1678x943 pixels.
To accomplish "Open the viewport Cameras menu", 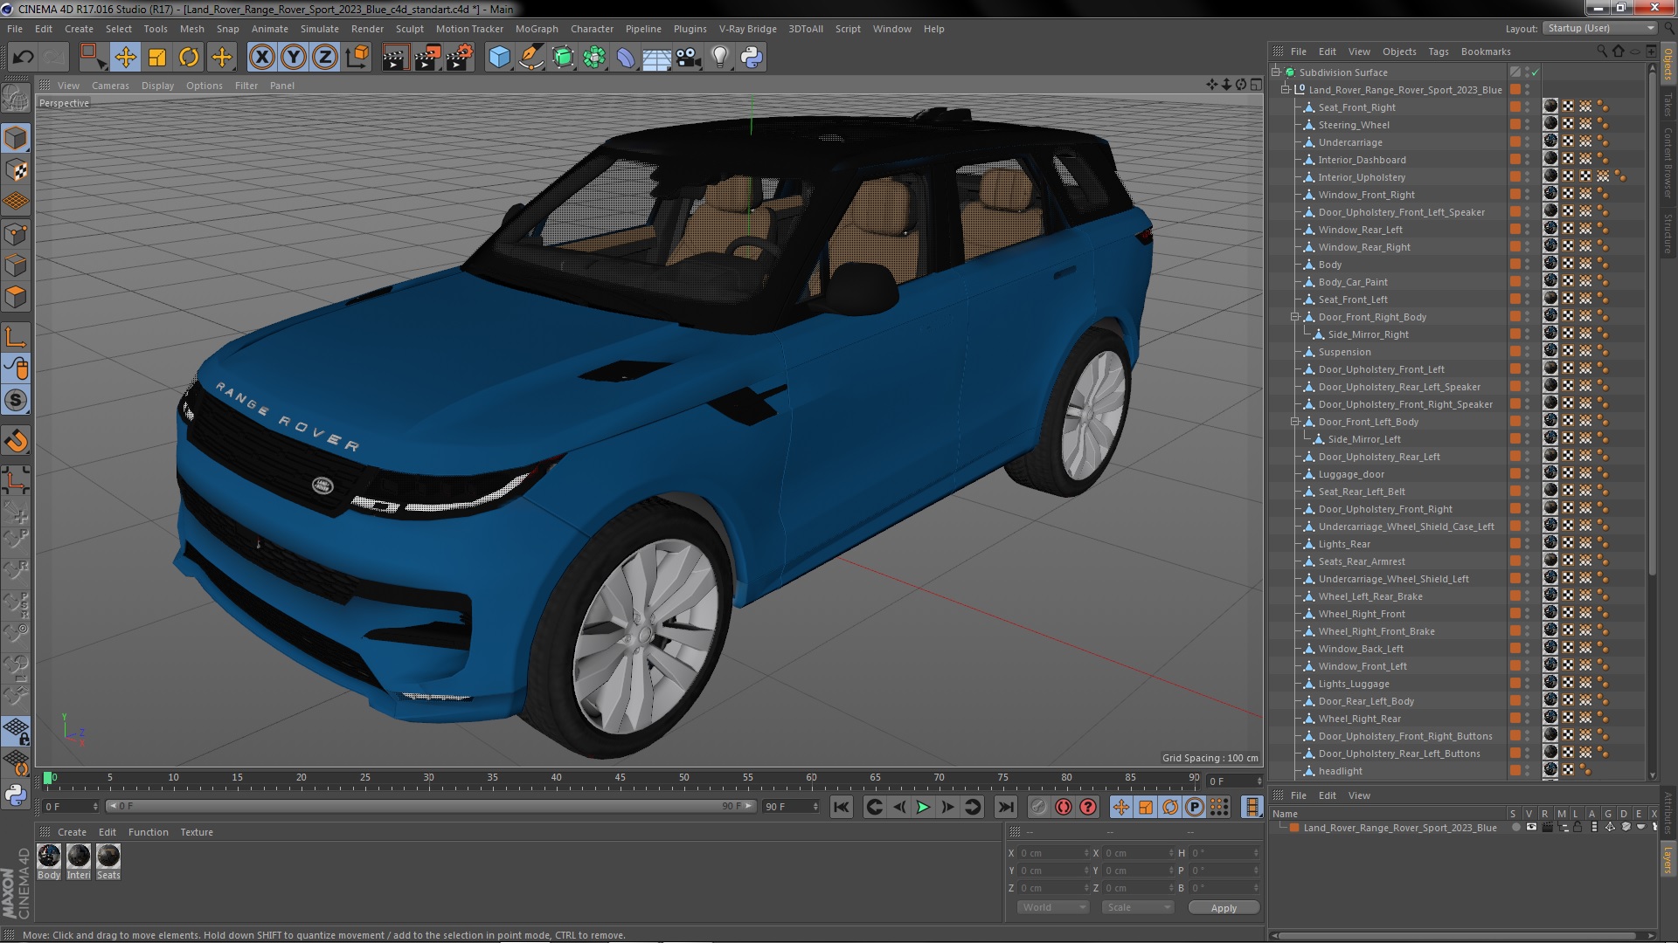I will coord(110,86).
